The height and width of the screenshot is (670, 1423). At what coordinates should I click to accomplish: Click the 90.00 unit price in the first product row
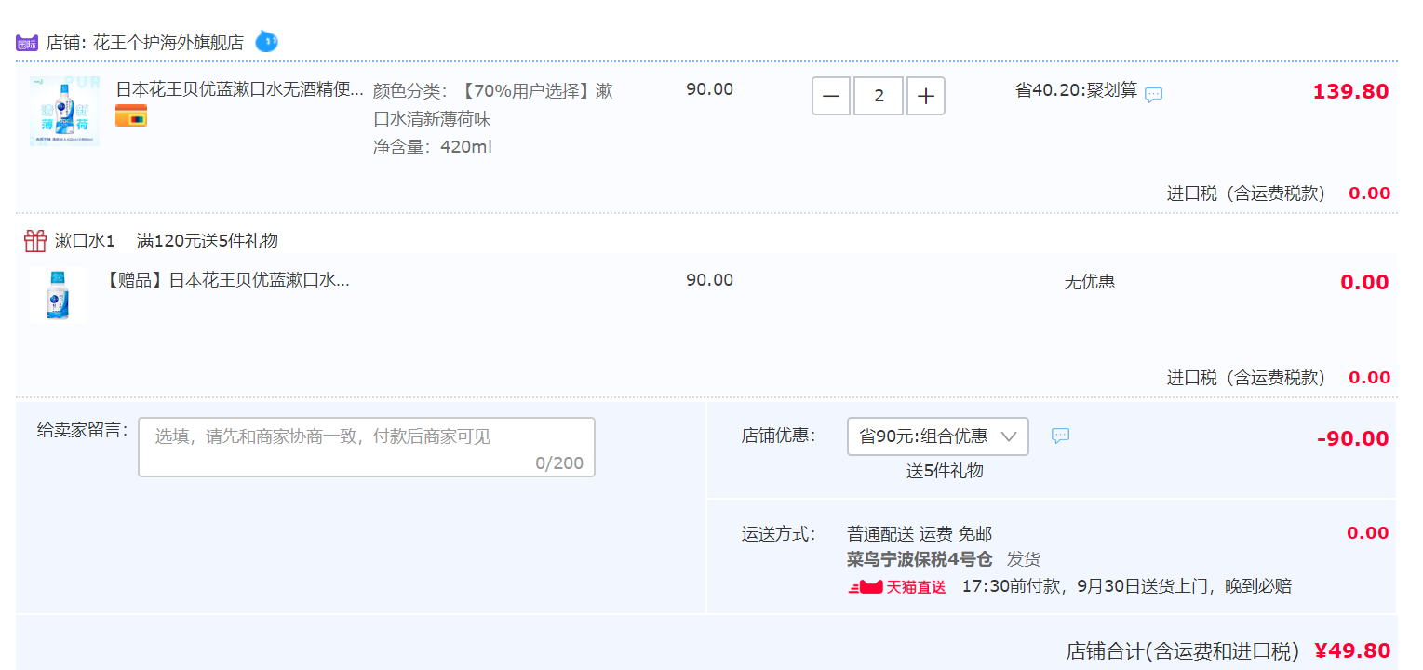coord(710,89)
